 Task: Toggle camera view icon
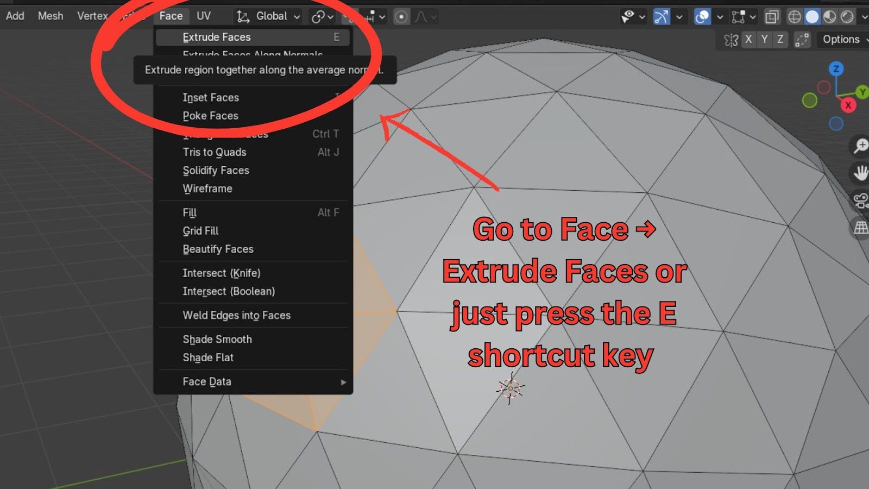861,201
